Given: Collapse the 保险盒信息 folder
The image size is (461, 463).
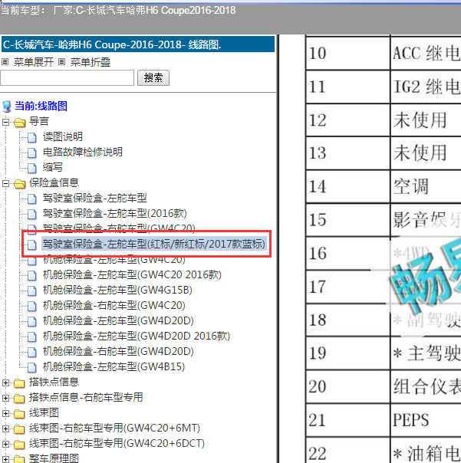Looking at the screenshot, I should pos(5,183).
